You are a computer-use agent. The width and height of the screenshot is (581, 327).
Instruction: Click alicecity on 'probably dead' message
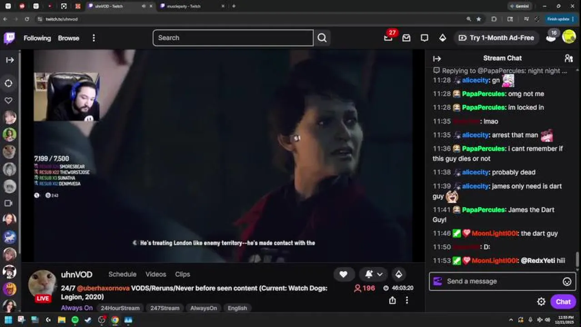tap(475, 172)
